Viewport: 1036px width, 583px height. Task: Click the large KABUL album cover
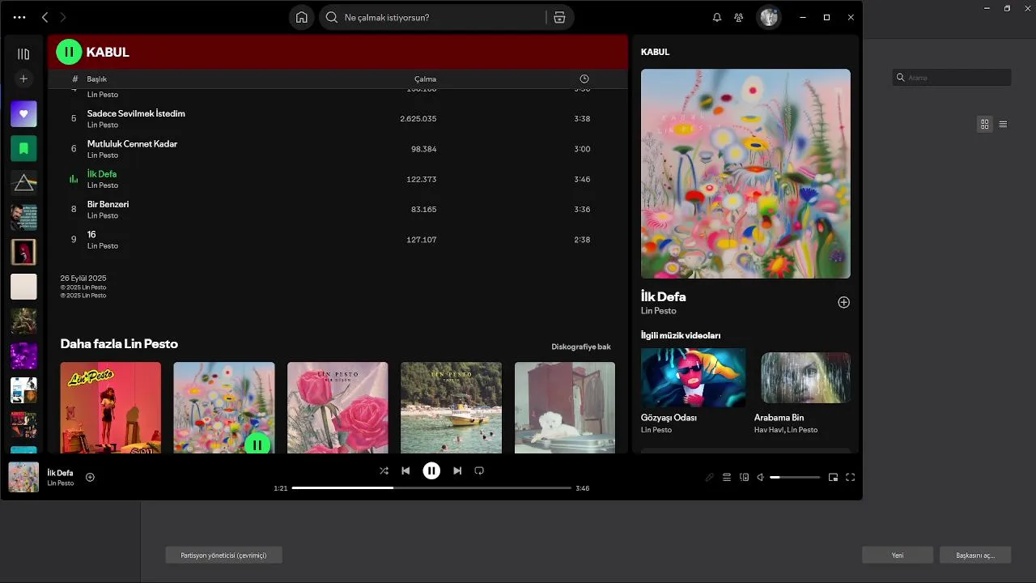pyautogui.click(x=745, y=173)
